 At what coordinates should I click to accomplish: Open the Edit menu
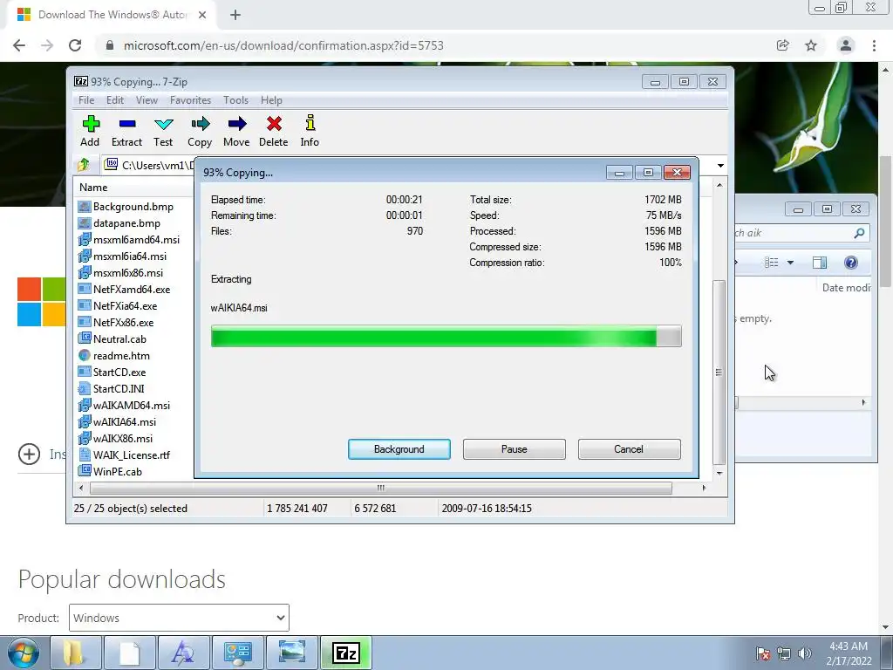115,100
